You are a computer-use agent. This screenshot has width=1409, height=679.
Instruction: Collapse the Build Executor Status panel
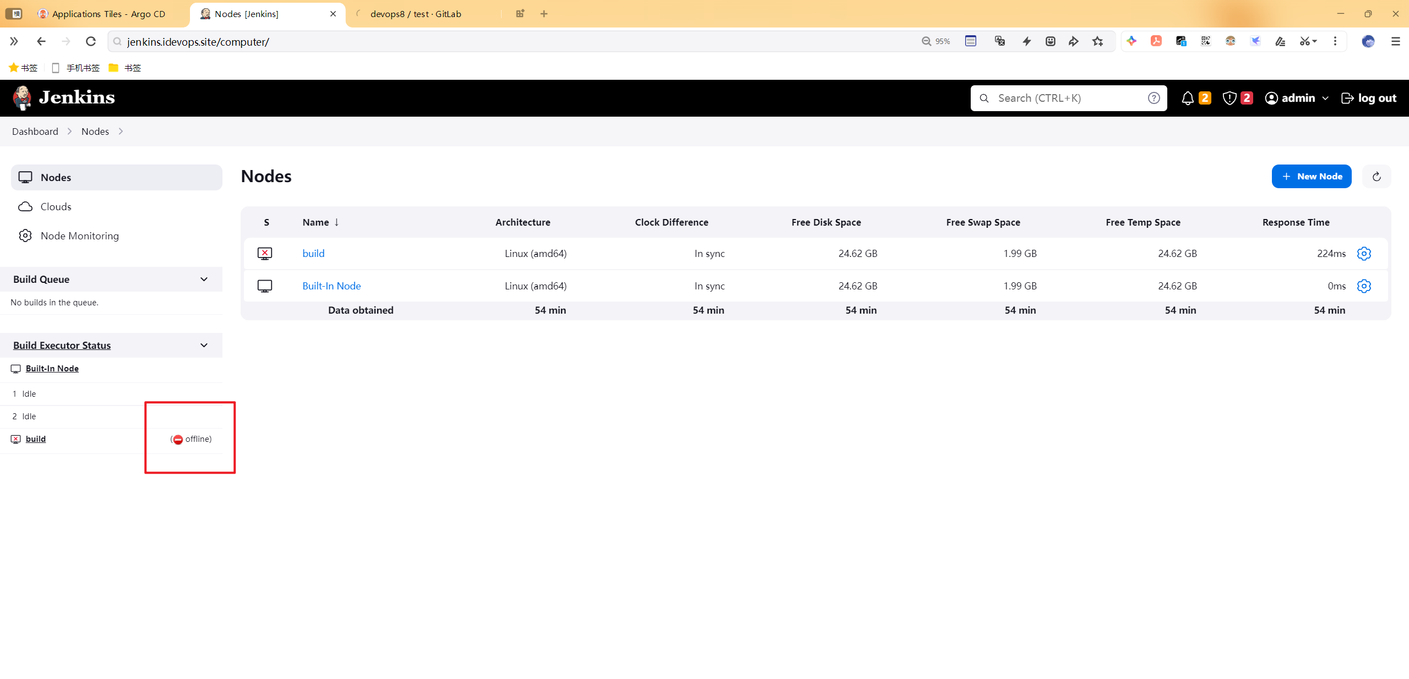pyautogui.click(x=204, y=346)
